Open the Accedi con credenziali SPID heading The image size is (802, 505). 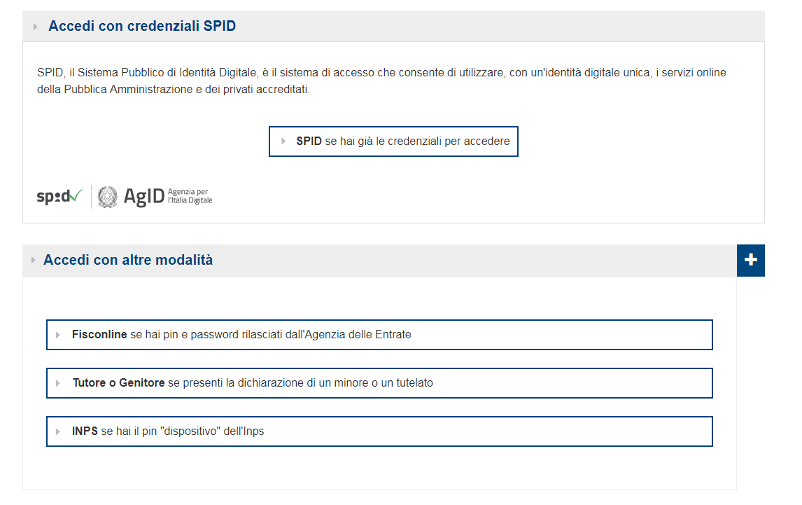[x=142, y=26]
